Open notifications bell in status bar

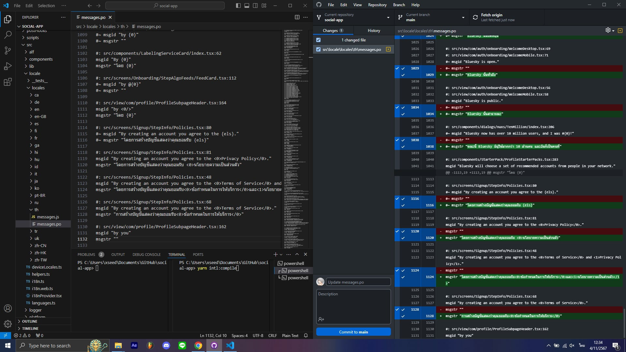coord(306,335)
